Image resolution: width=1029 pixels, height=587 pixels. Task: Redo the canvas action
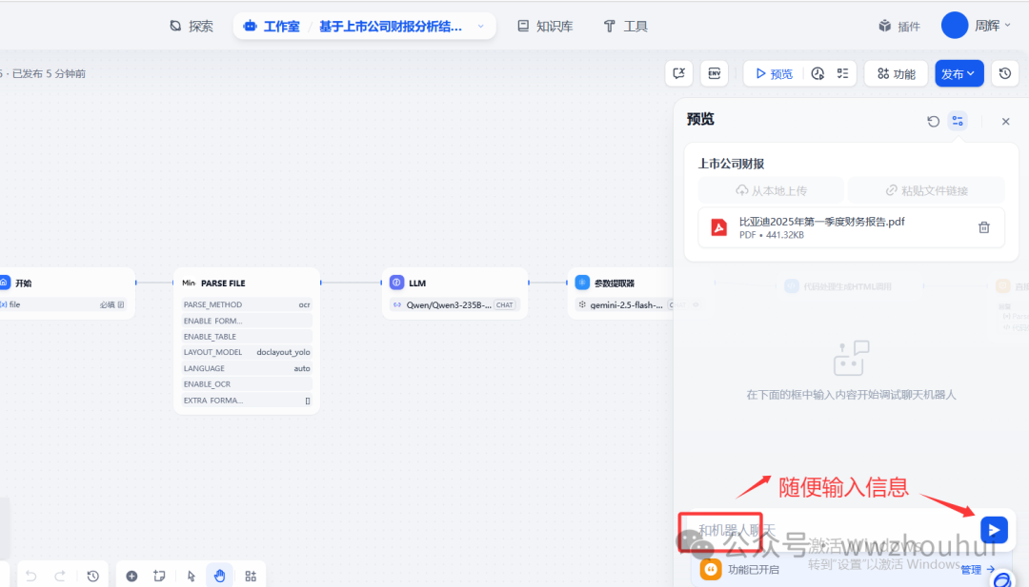60,576
